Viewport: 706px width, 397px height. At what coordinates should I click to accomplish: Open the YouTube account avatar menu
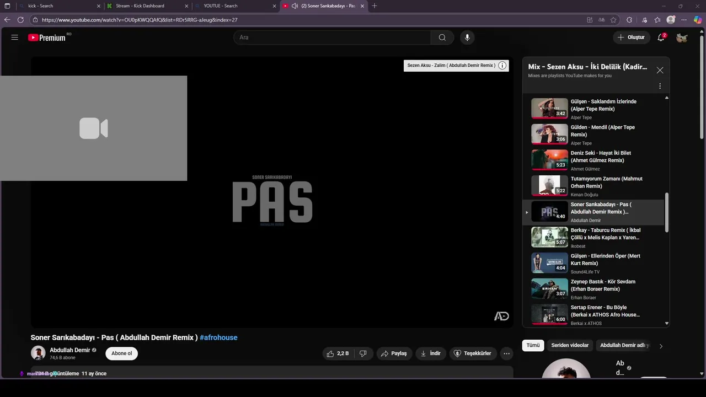[x=682, y=37]
